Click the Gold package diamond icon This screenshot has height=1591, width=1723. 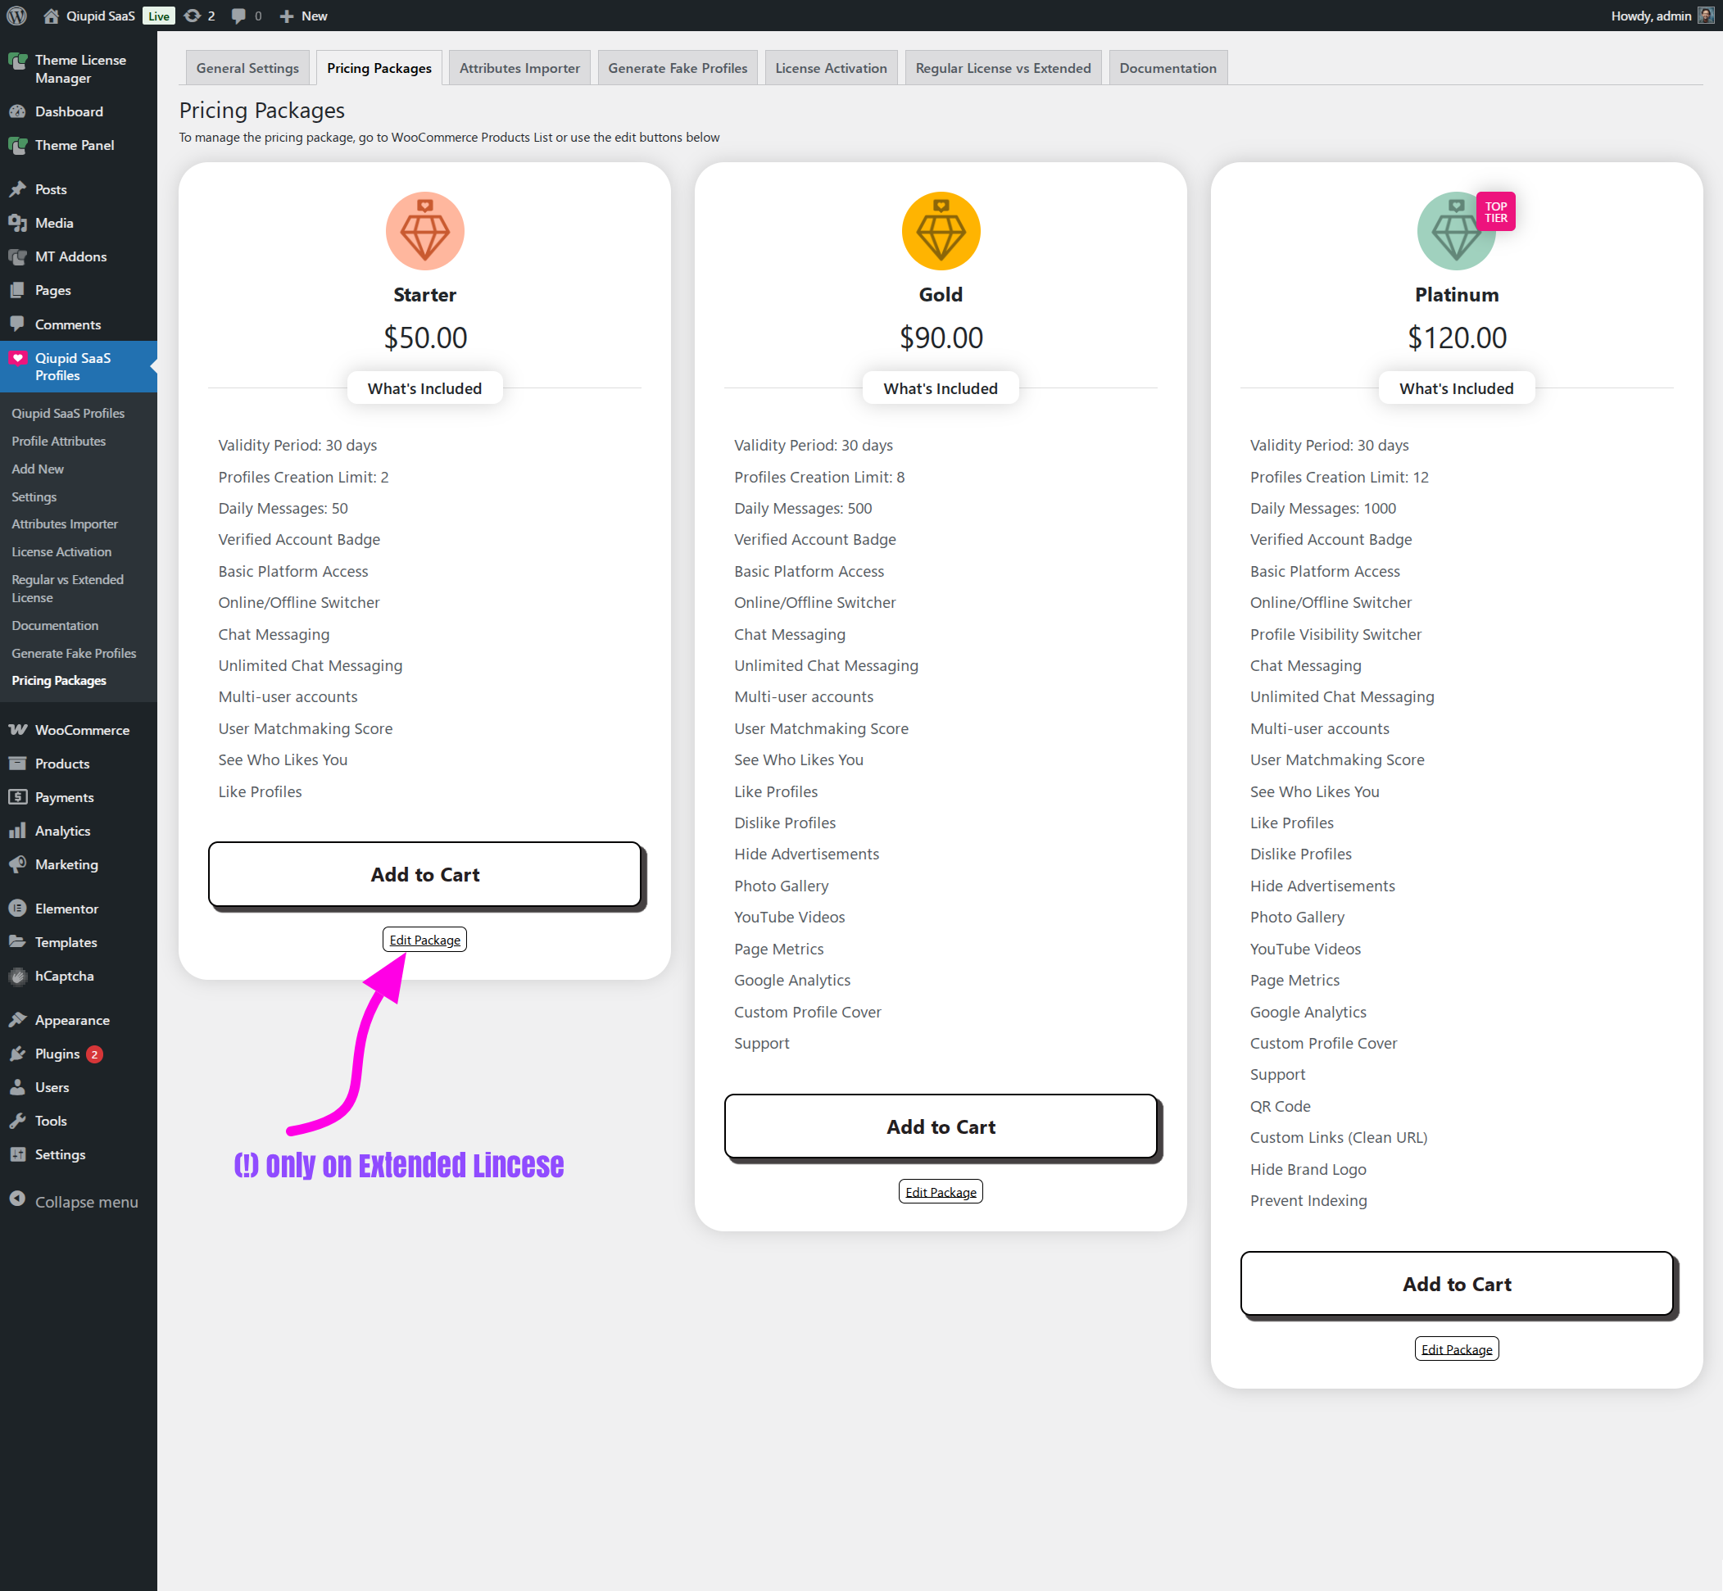tap(941, 231)
